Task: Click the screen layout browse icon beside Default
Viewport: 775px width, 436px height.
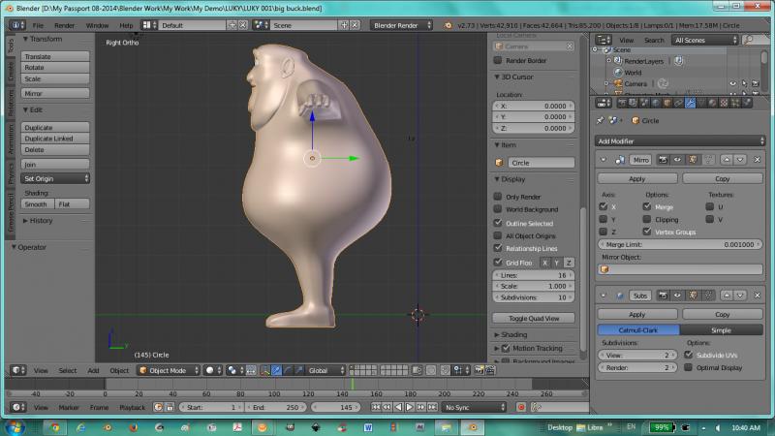Action: [151, 24]
